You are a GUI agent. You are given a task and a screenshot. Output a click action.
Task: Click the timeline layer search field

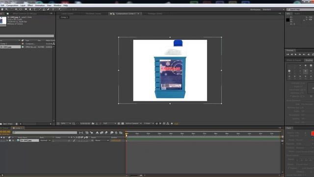[45, 132]
